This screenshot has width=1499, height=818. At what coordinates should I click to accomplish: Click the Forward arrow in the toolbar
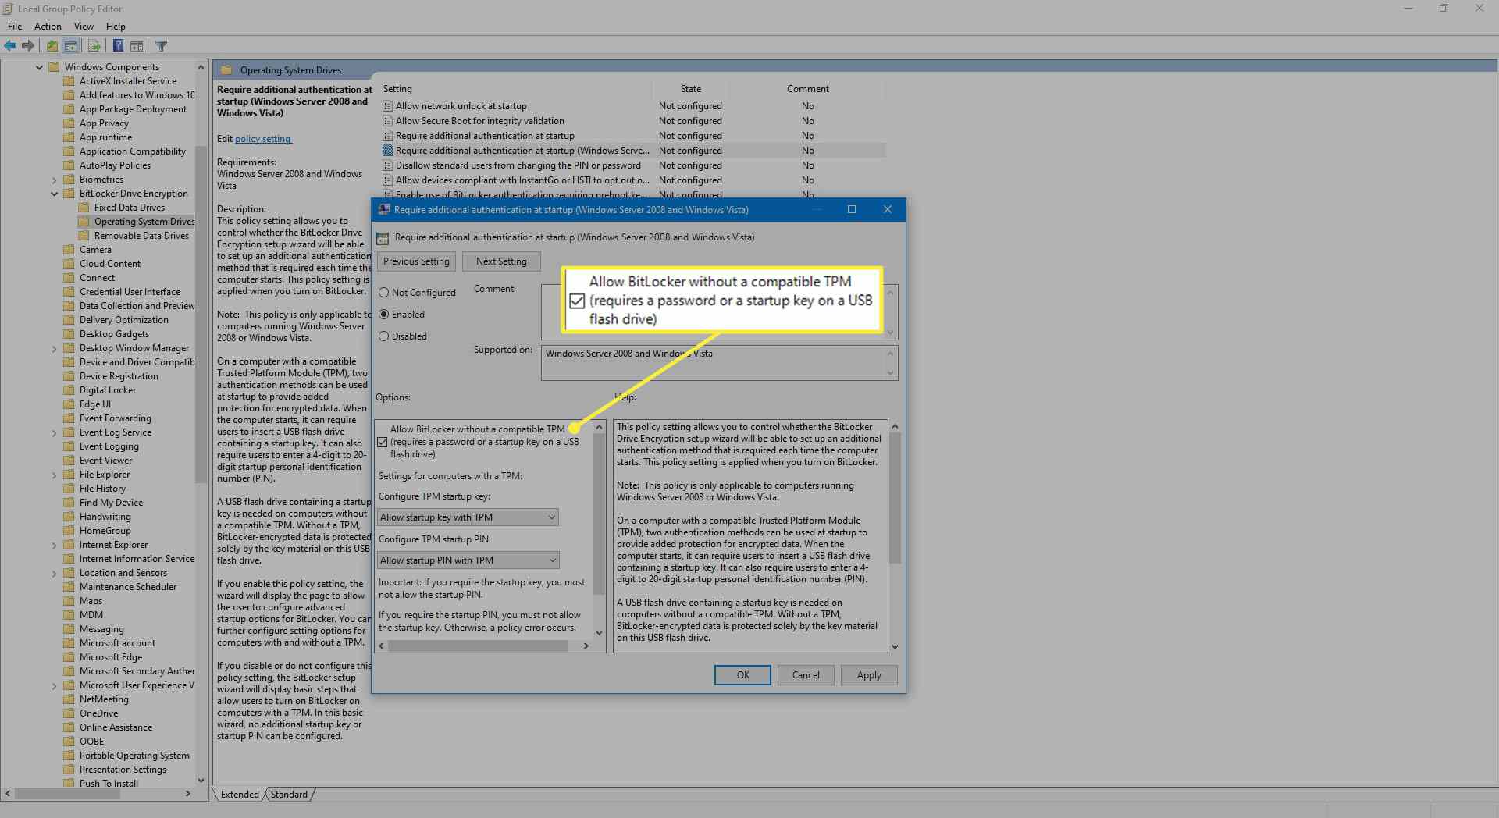coord(28,46)
